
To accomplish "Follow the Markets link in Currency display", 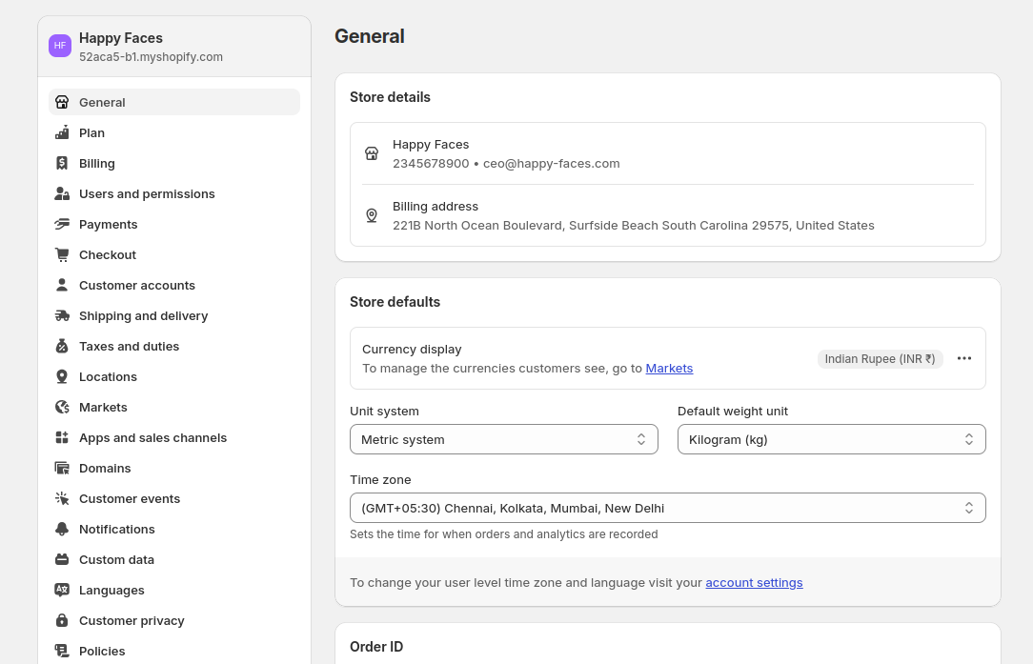I will pyautogui.click(x=669, y=369).
